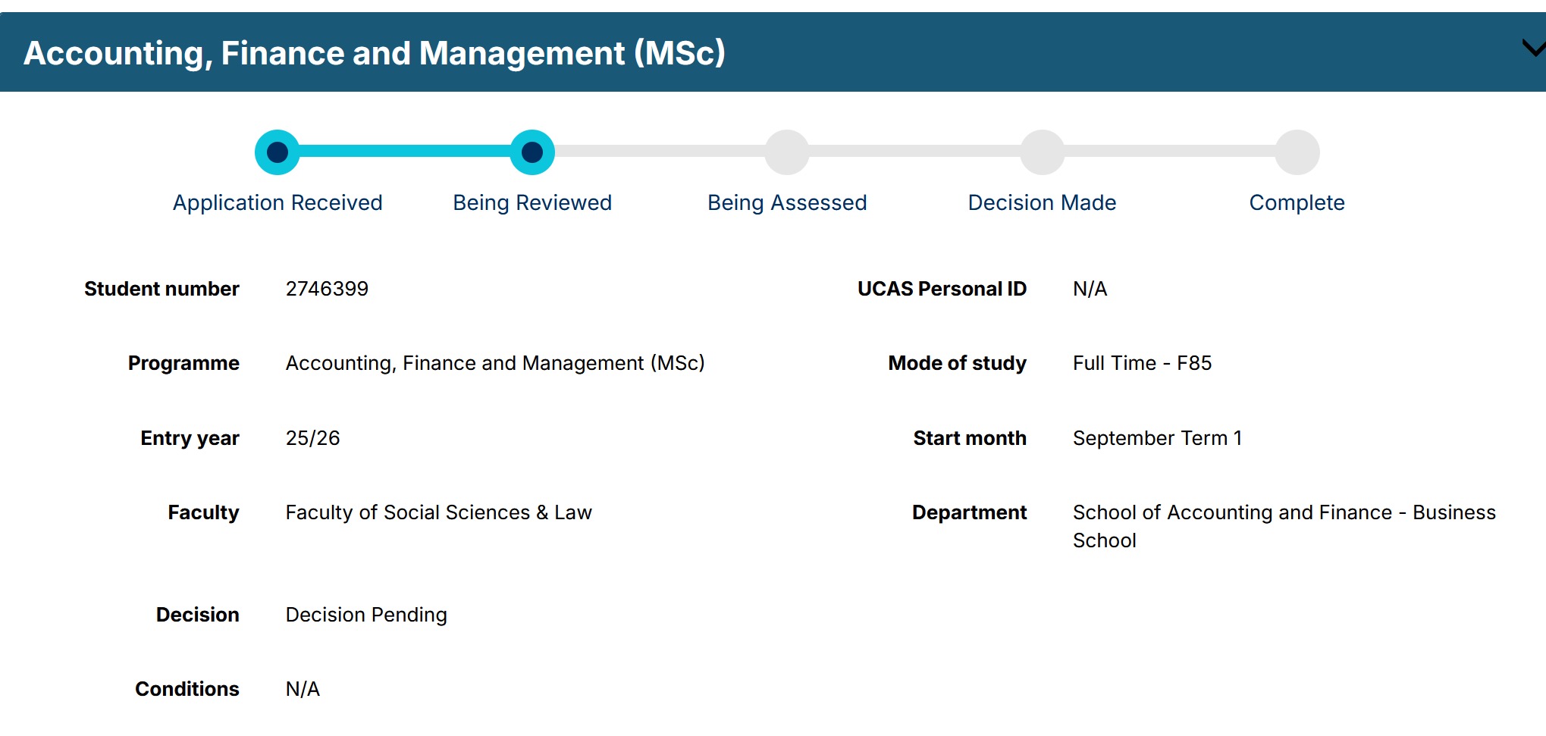
Task: Click the Being Reviewed step circle
Action: tap(532, 152)
